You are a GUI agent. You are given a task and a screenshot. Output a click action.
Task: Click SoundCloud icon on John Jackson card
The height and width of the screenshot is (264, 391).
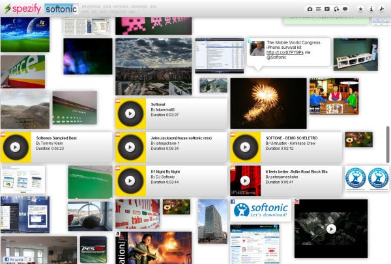click(x=118, y=134)
